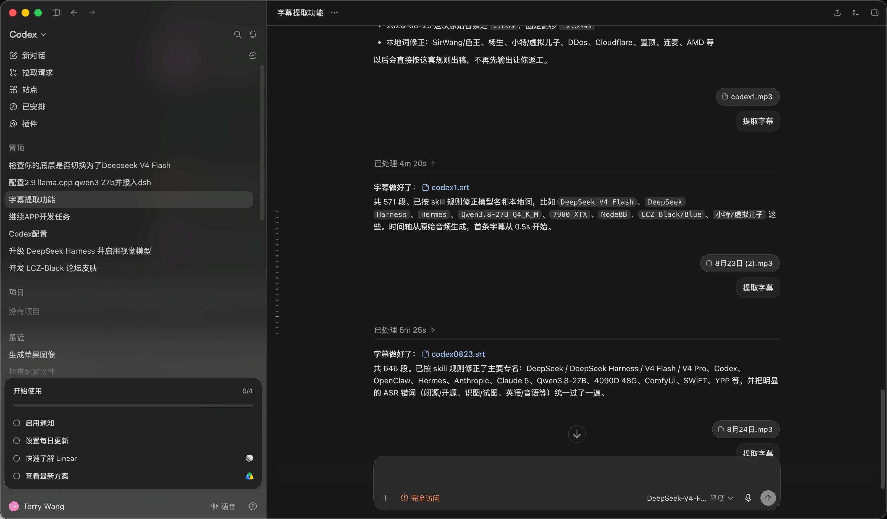Open the search icon in sidebar
Screen dimensions: 887x519
pos(237,34)
